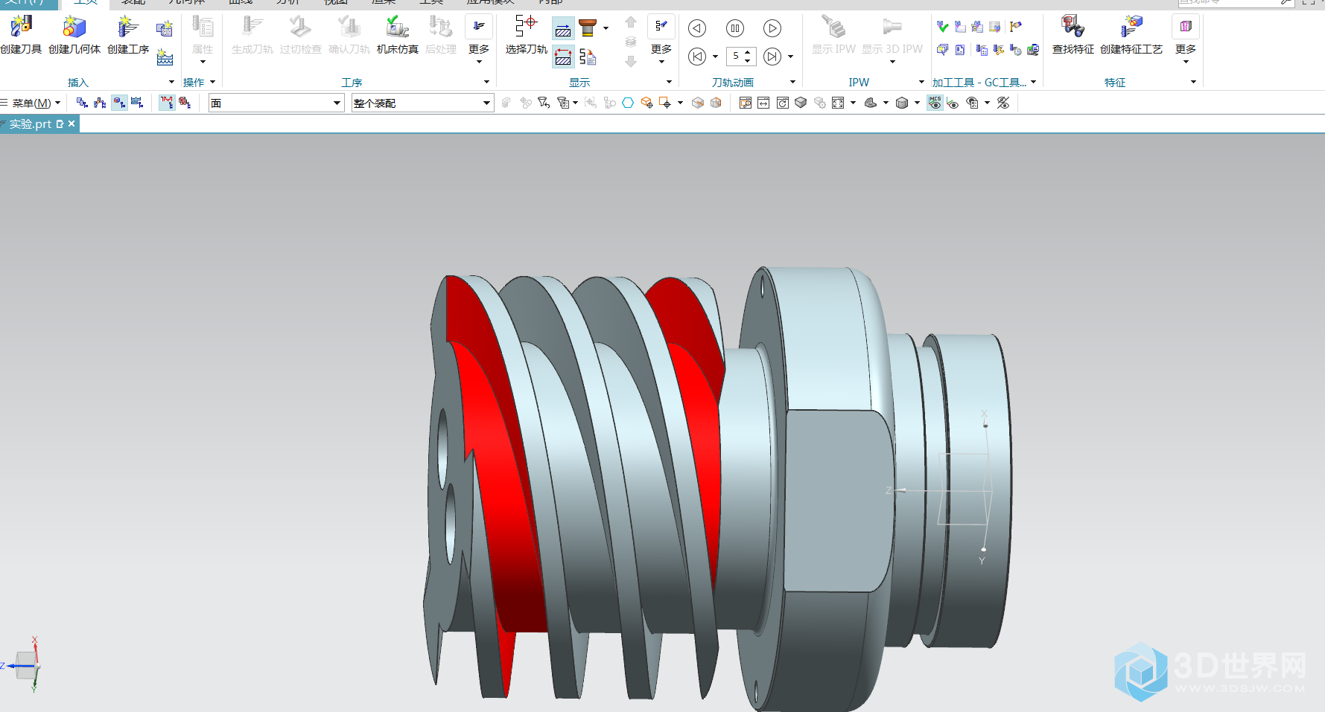
Task: Click the play forward tool path button
Action: [772, 28]
